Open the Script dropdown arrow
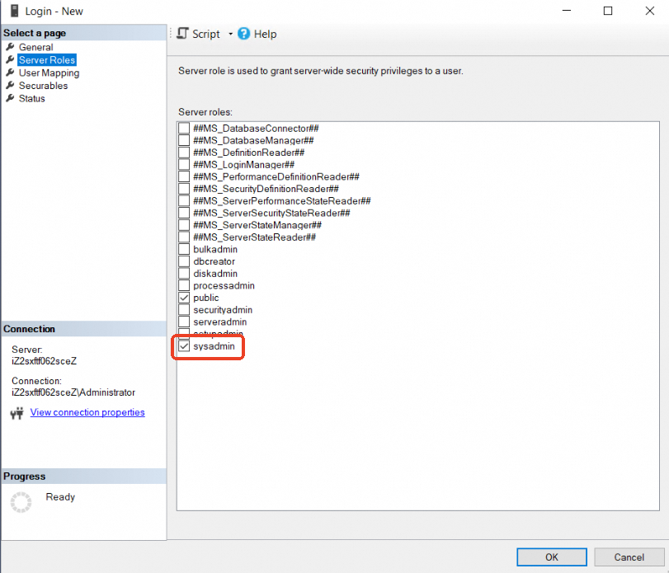The height and width of the screenshot is (573, 669). pyautogui.click(x=231, y=35)
